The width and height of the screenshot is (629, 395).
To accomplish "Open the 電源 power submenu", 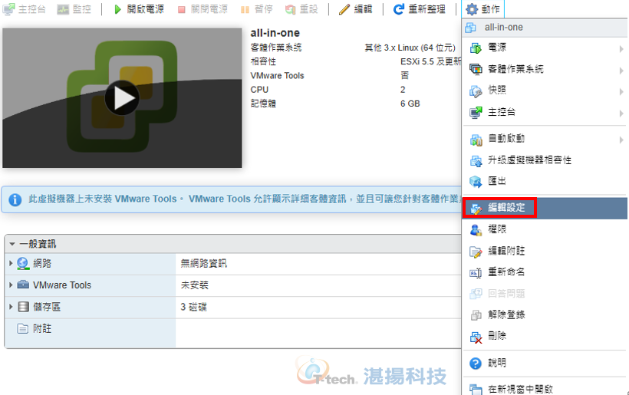I will point(545,48).
